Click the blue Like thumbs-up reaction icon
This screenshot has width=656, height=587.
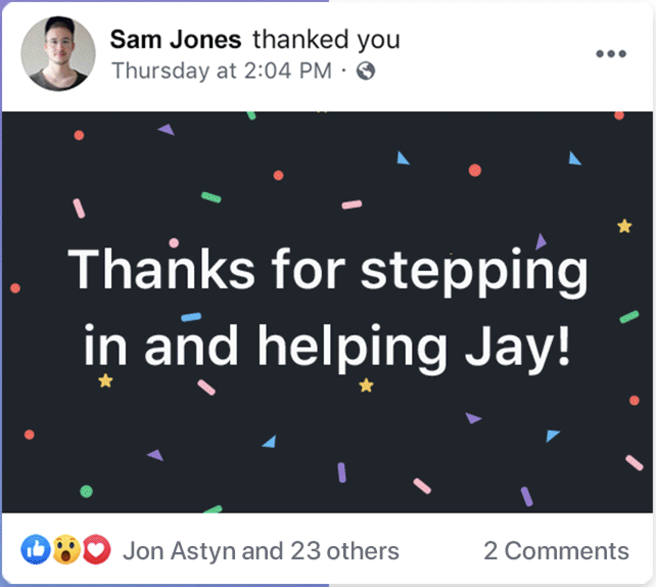35,550
